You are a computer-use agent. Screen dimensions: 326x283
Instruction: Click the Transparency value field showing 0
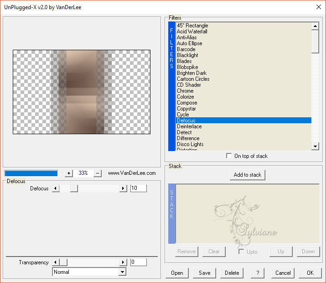tap(139, 262)
